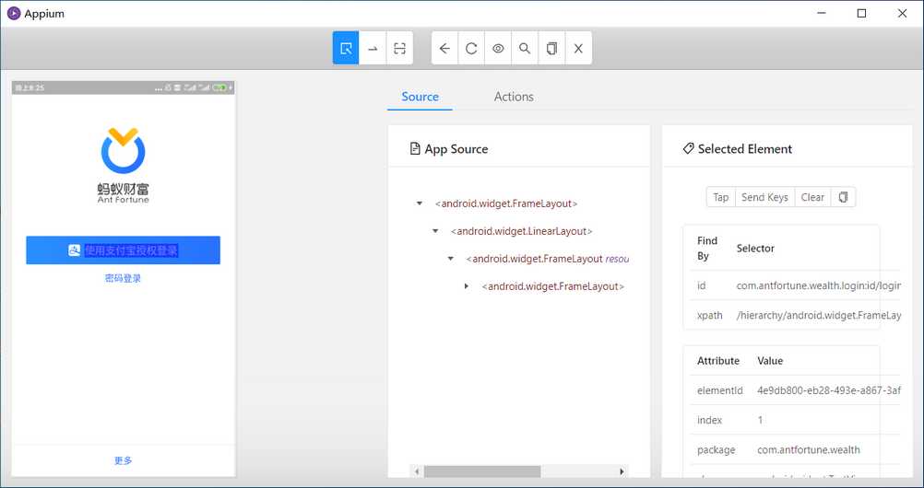The width and height of the screenshot is (924, 488).
Task: Expand the innermost android.widget.FrameLayout node
Action: tap(466, 286)
